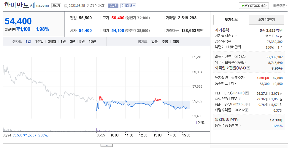The height and width of the screenshot is (148, 292).
Task: Click the 0.37% dividend yield value
Action: (x=278, y=110)
